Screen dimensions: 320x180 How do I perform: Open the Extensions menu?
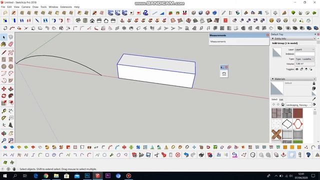pyautogui.click(x=66, y=7)
